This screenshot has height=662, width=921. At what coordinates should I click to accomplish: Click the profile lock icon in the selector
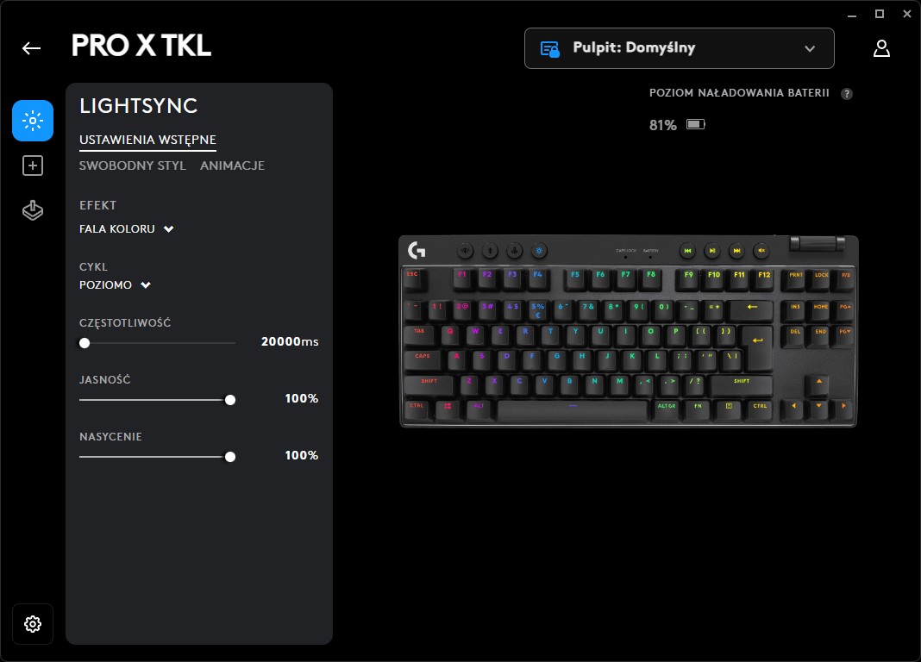550,49
